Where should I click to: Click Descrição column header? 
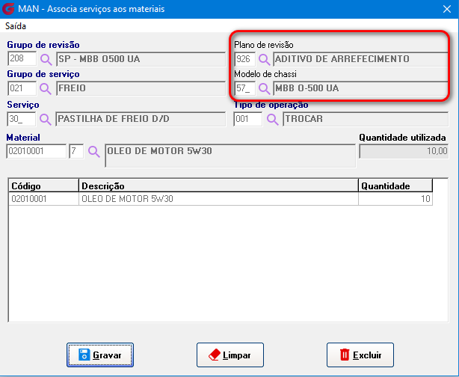(218, 186)
